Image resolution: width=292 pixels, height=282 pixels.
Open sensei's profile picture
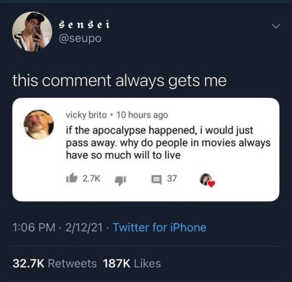click(x=33, y=32)
